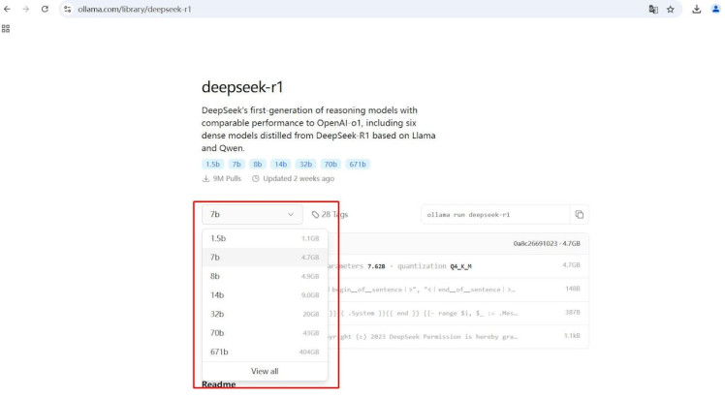Image resolution: width=725 pixels, height=398 pixels.
Task: Select 7b option in dropdown list
Action: click(265, 258)
